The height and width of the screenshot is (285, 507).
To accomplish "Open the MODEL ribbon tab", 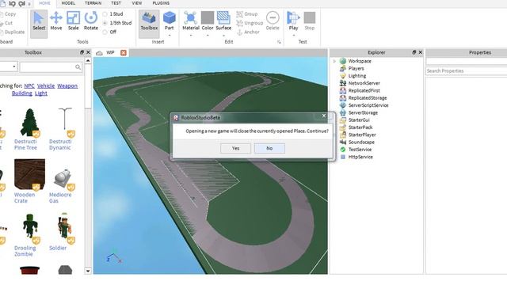I will pyautogui.click(x=68, y=3).
